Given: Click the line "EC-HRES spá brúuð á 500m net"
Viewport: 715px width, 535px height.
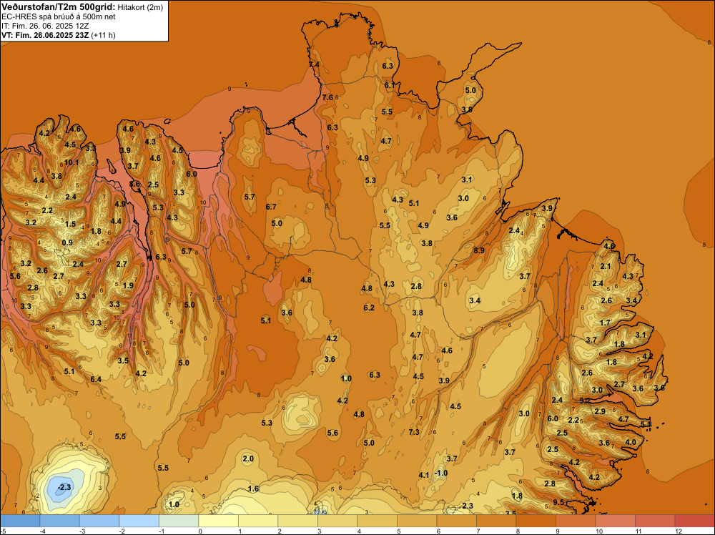Looking at the screenshot, I should (59, 17).
